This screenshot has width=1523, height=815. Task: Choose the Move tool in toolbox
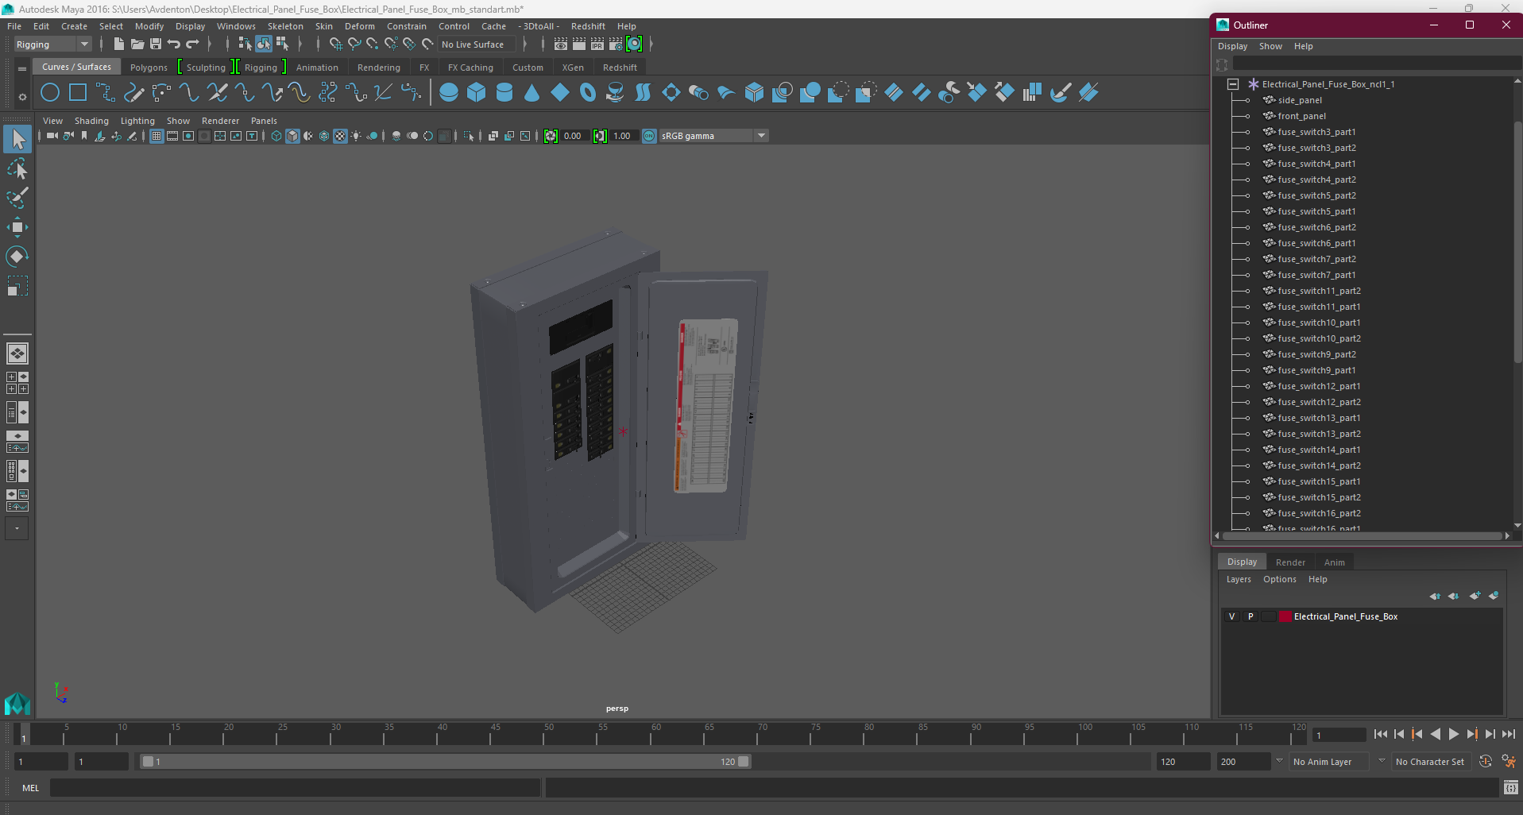(17, 227)
